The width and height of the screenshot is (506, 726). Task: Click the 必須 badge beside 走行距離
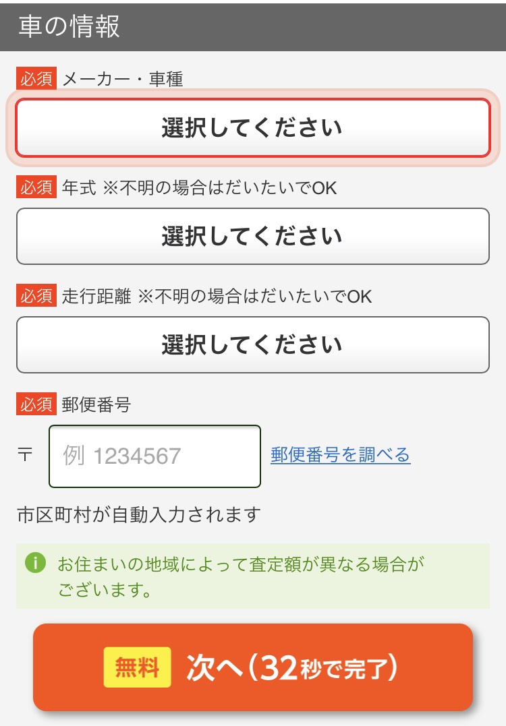coord(36,295)
